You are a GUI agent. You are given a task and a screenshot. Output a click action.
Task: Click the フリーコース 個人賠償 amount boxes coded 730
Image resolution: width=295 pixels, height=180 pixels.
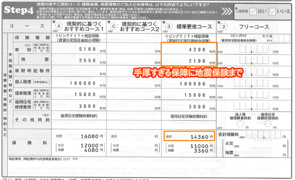(x=254, y=84)
